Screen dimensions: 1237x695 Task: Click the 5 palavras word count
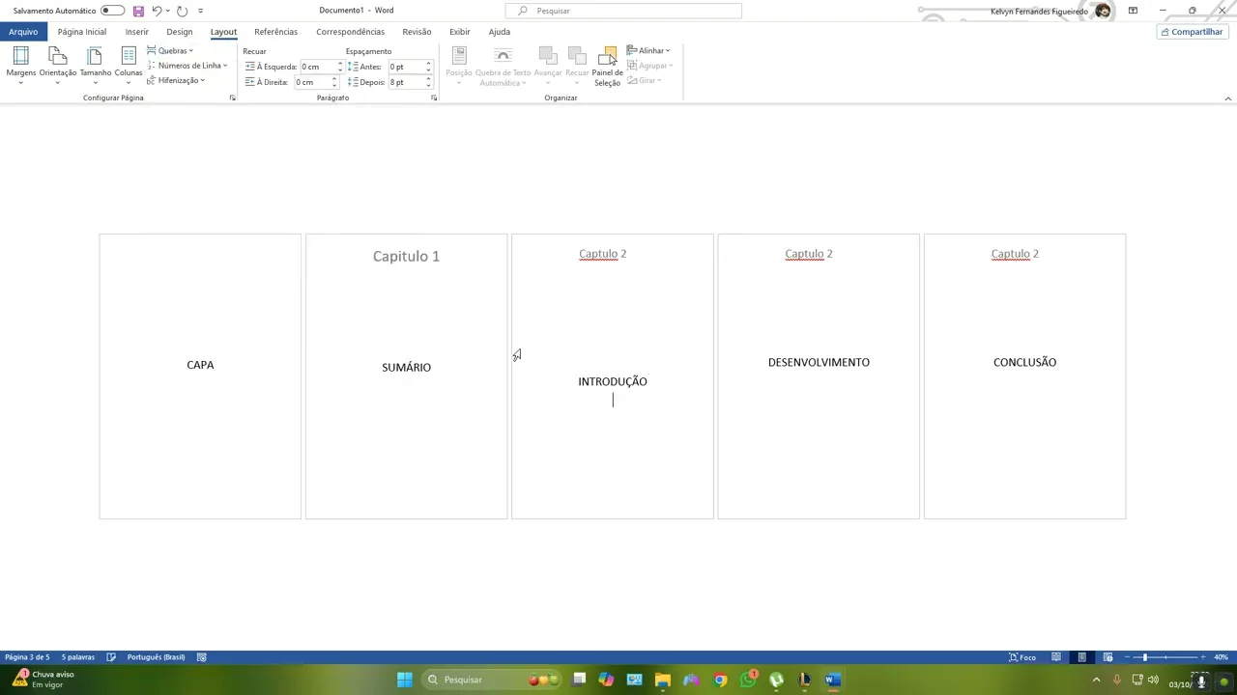pyautogui.click(x=78, y=657)
